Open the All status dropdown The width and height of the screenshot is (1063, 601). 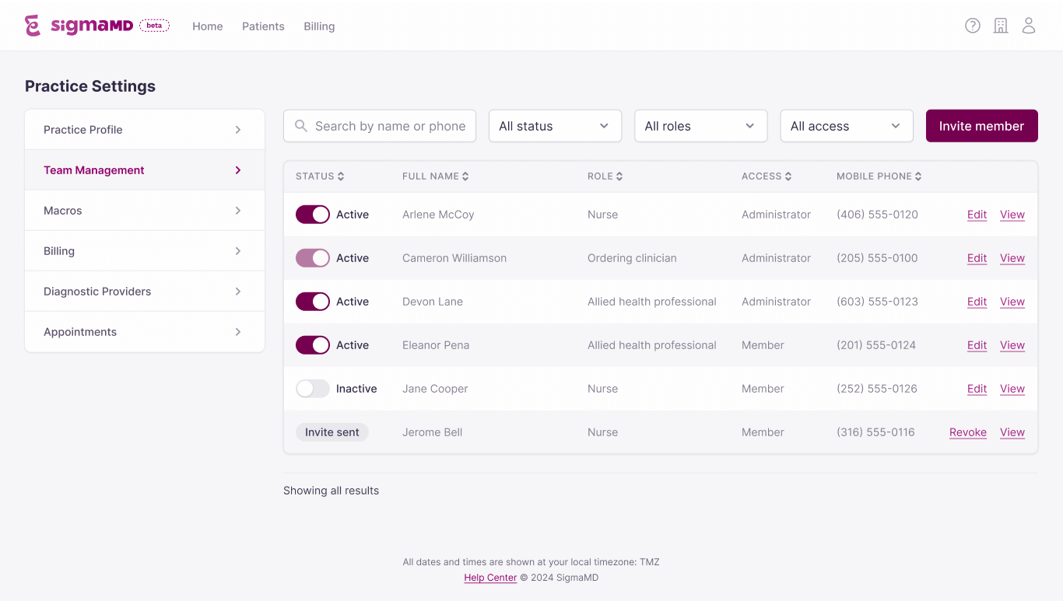(555, 125)
